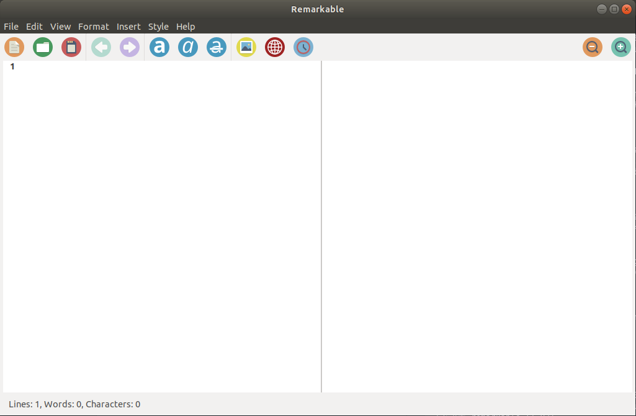Image resolution: width=636 pixels, height=416 pixels.
Task: Open the Help menu
Action: pos(186,27)
